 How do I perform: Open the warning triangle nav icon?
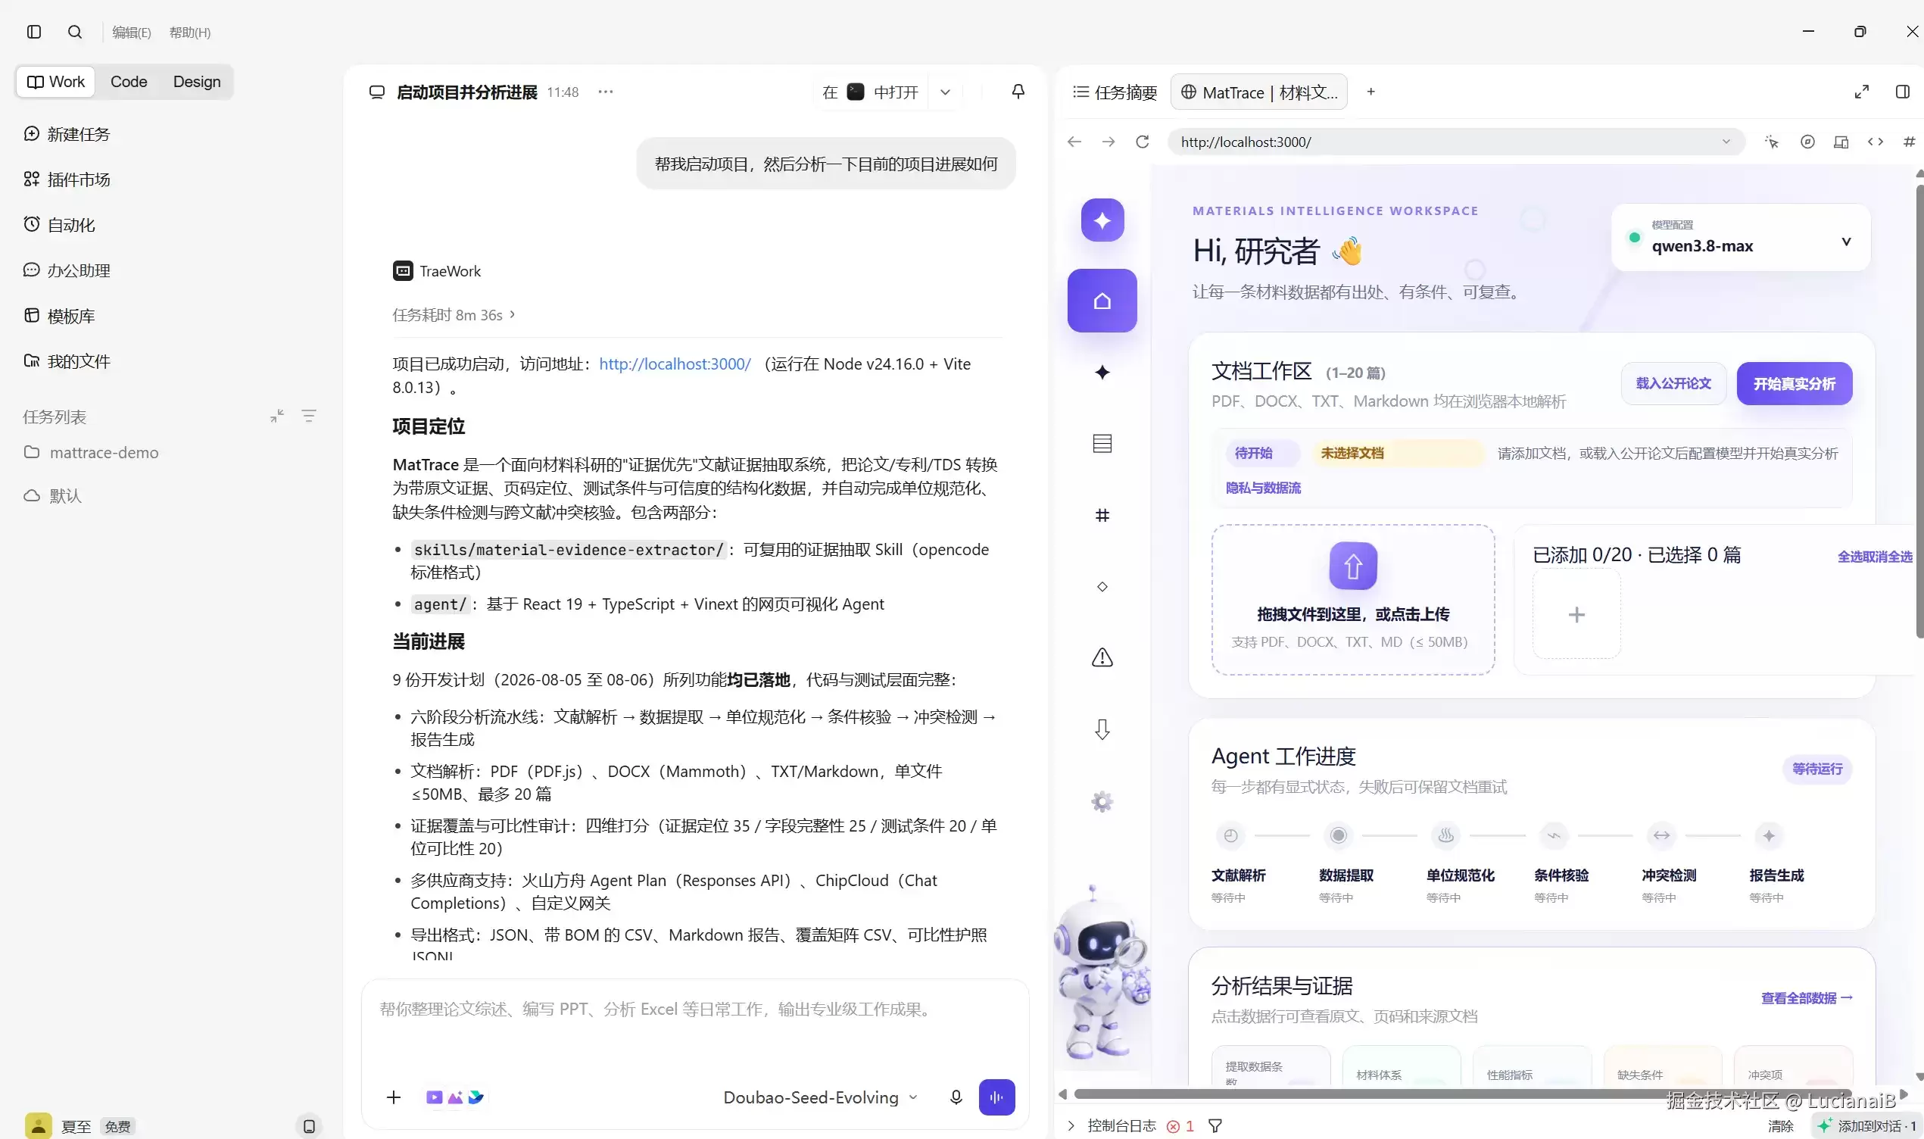pos(1102,657)
